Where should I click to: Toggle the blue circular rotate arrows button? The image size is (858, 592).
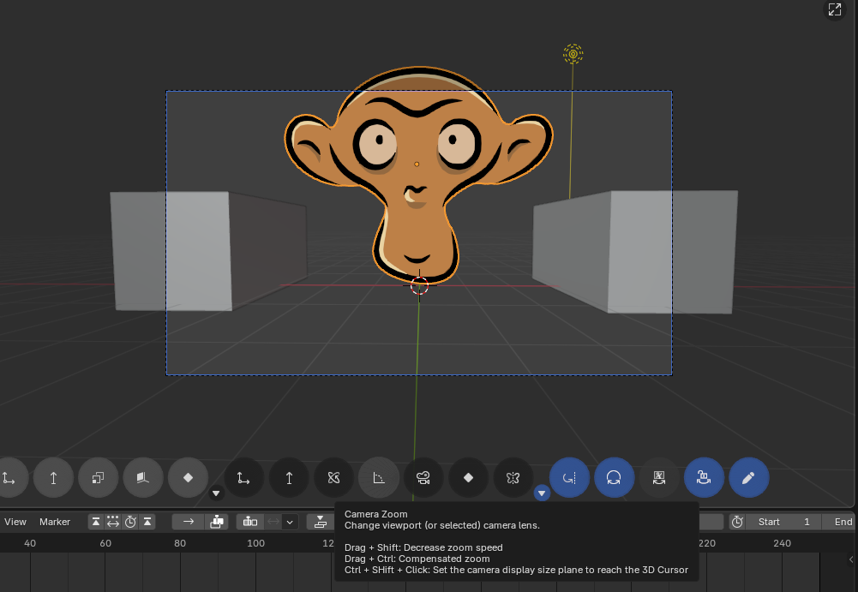pos(615,478)
